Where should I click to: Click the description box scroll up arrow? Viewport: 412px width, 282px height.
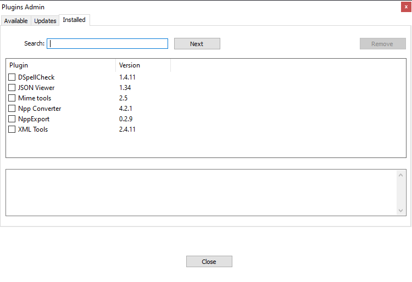tap(400, 175)
